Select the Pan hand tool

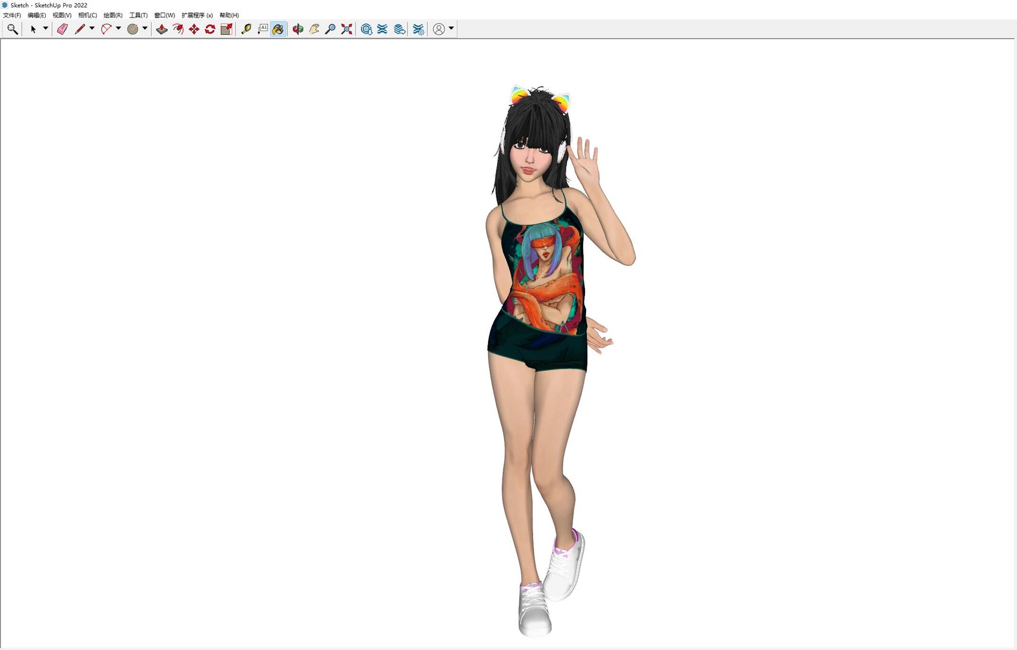click(314, 29)
